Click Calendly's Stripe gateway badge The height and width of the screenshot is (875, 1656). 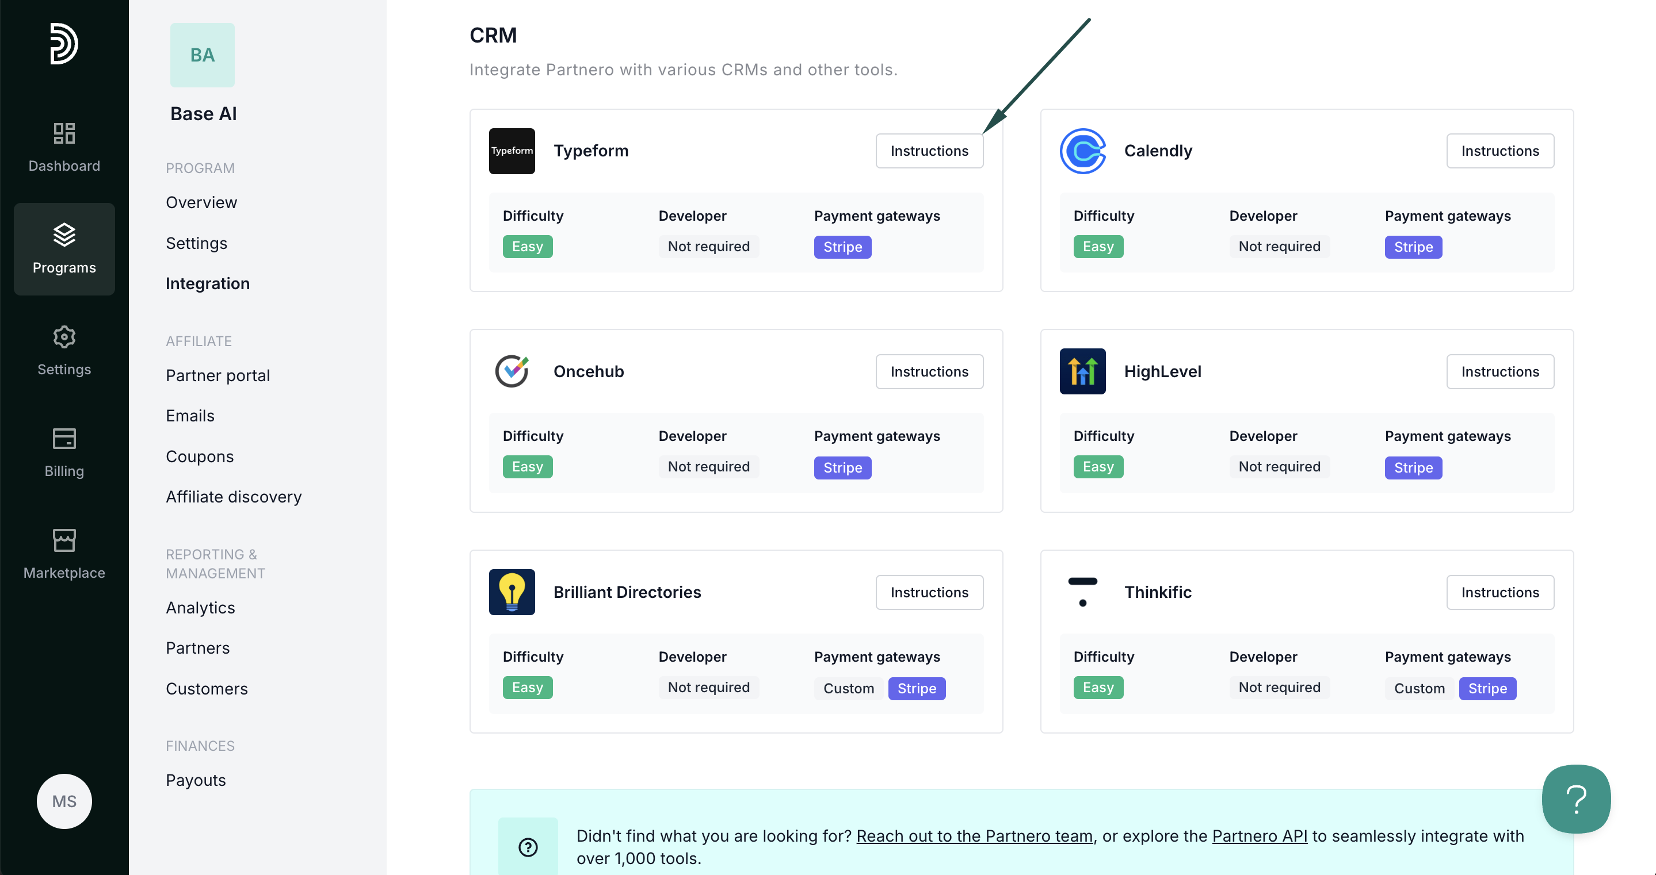coord(1413,247)
